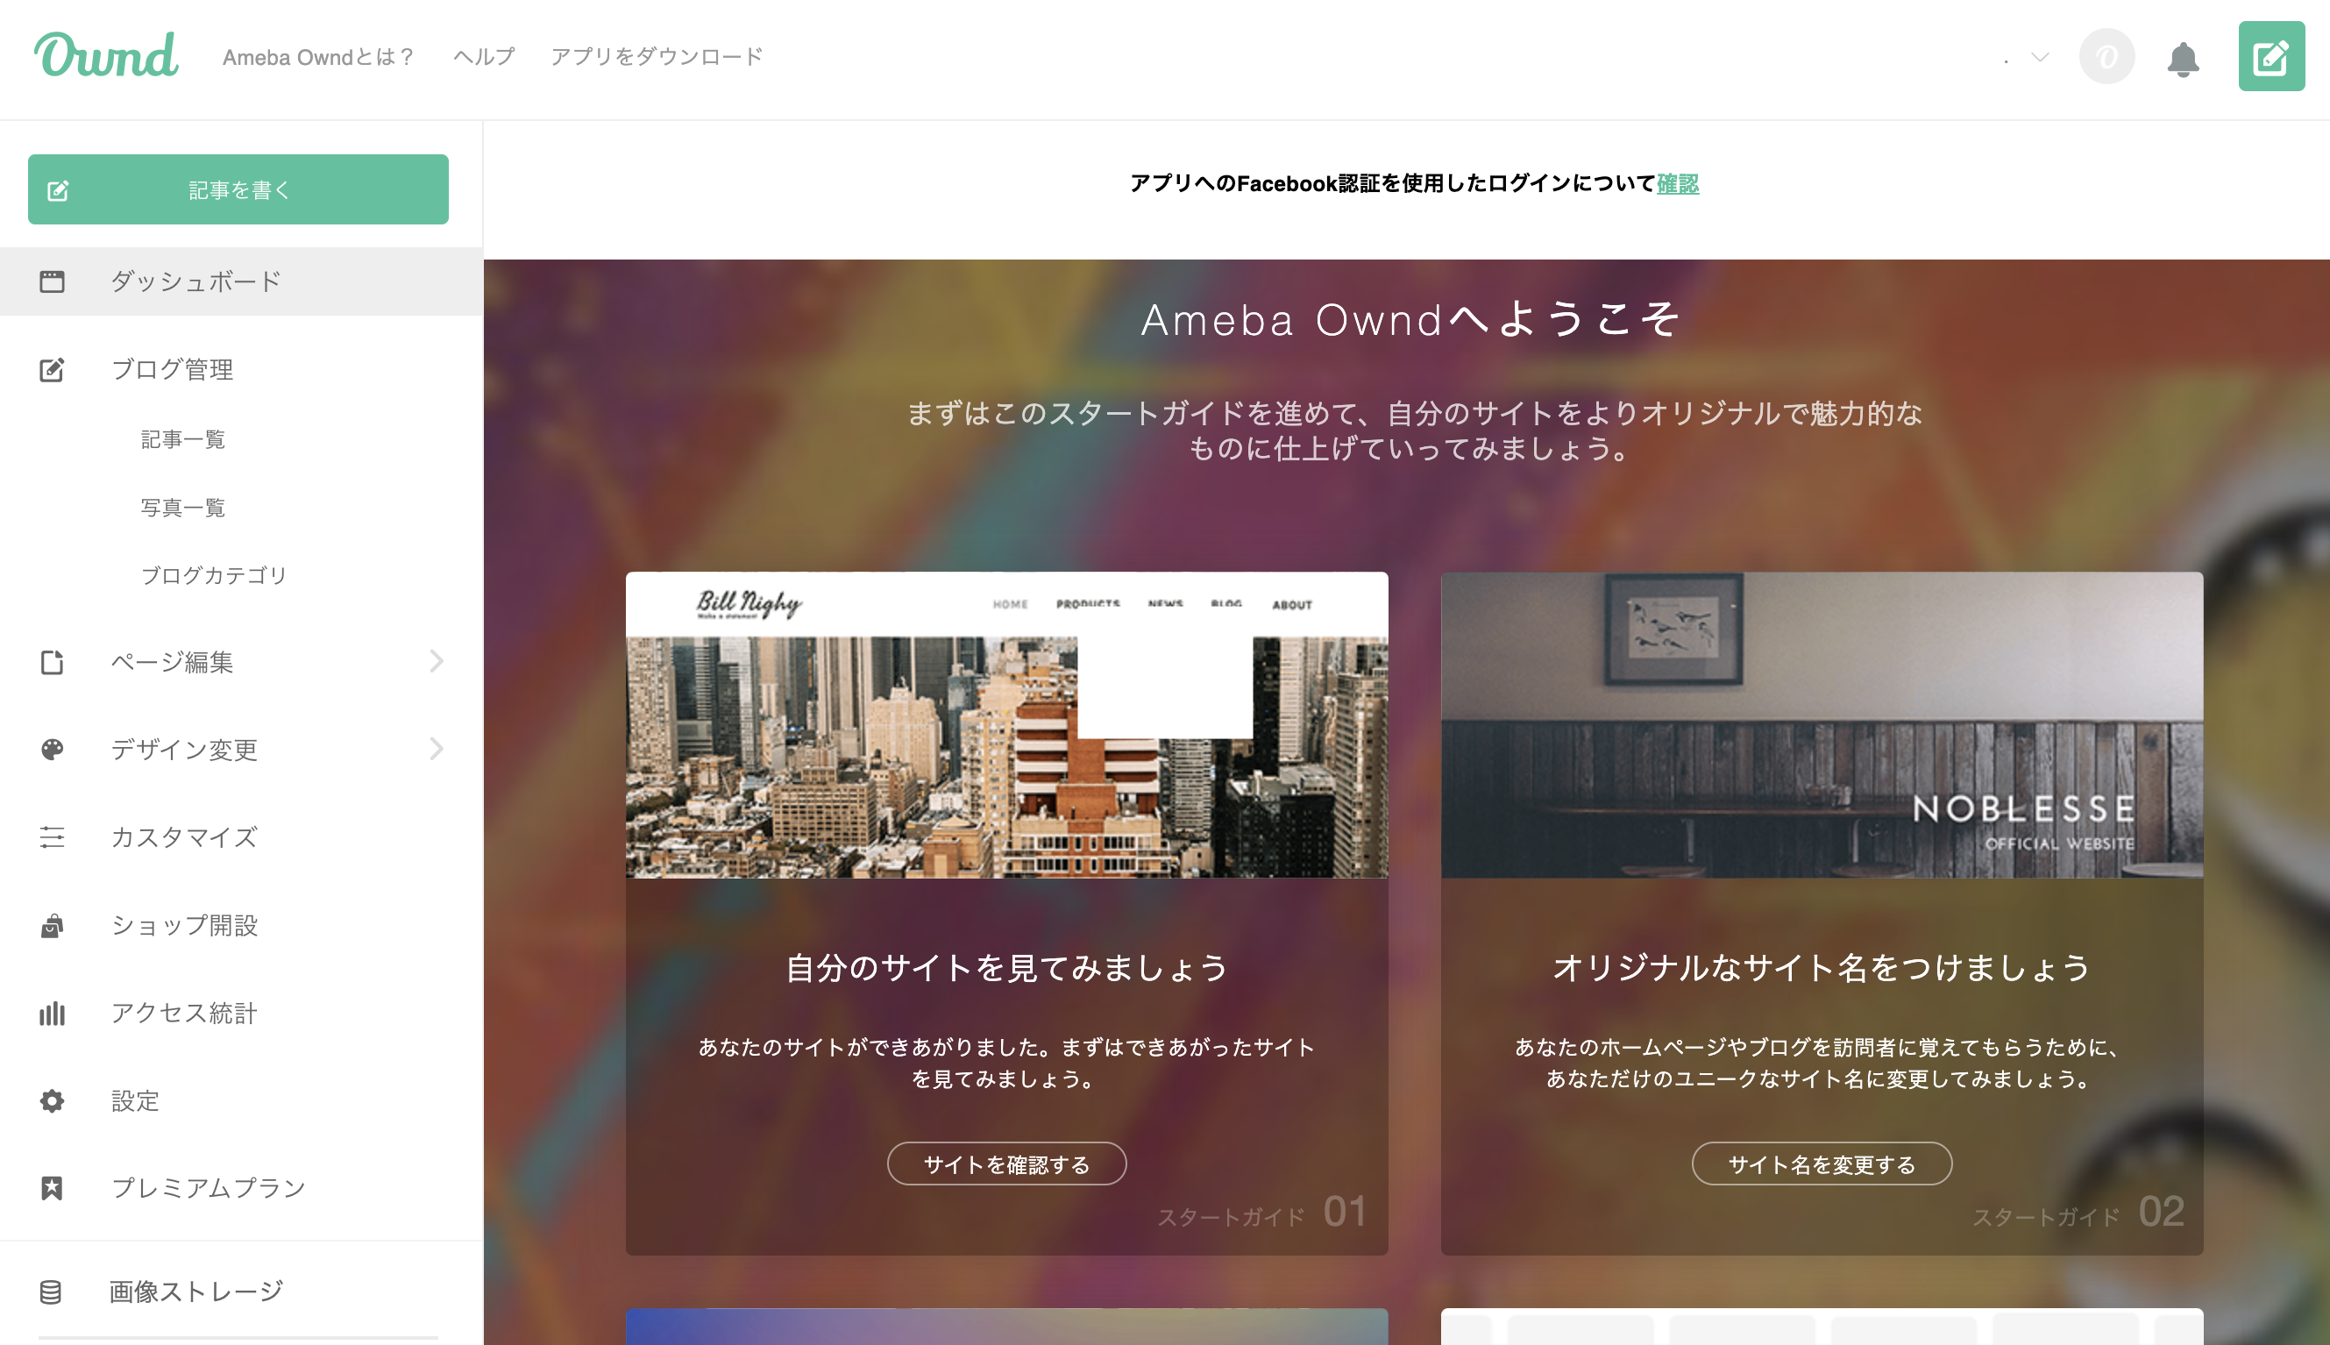Expand the デザイン変更 chevron
The image size is (2330, 1345).
[x=436, y=749]
